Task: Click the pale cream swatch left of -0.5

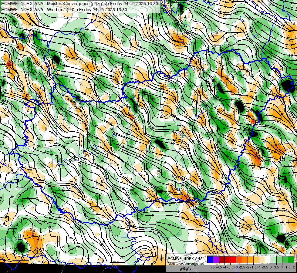Action: (262, 260)
